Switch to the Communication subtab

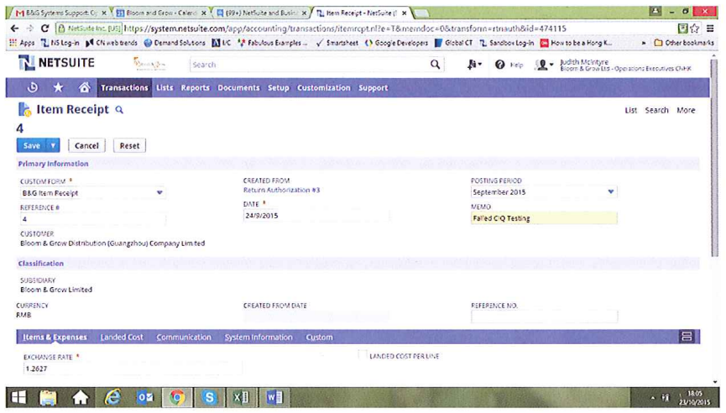(183, 337)
